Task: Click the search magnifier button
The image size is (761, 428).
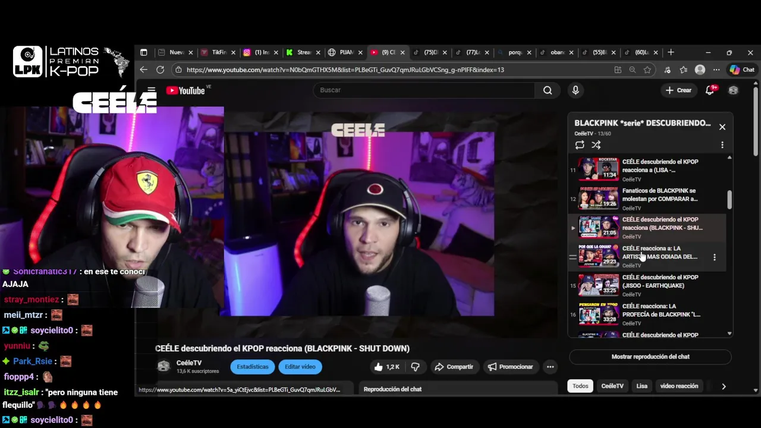Action: point(548,90)
